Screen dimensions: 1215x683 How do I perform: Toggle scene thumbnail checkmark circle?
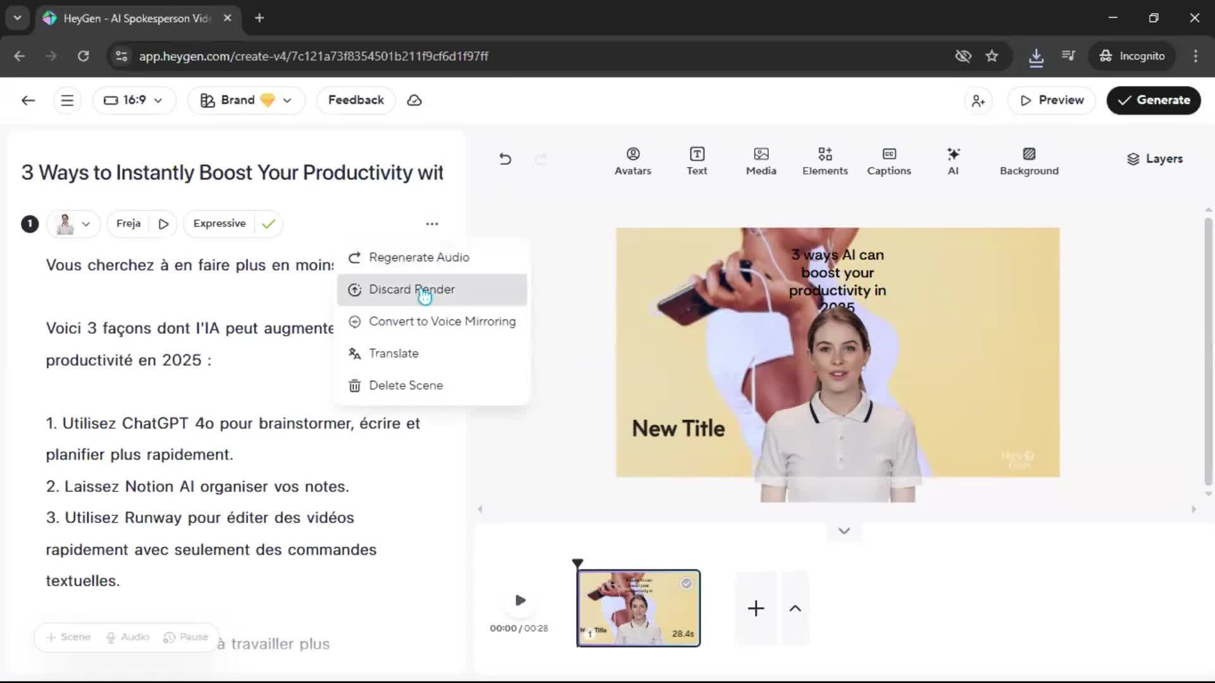click(x=687, y=584)
